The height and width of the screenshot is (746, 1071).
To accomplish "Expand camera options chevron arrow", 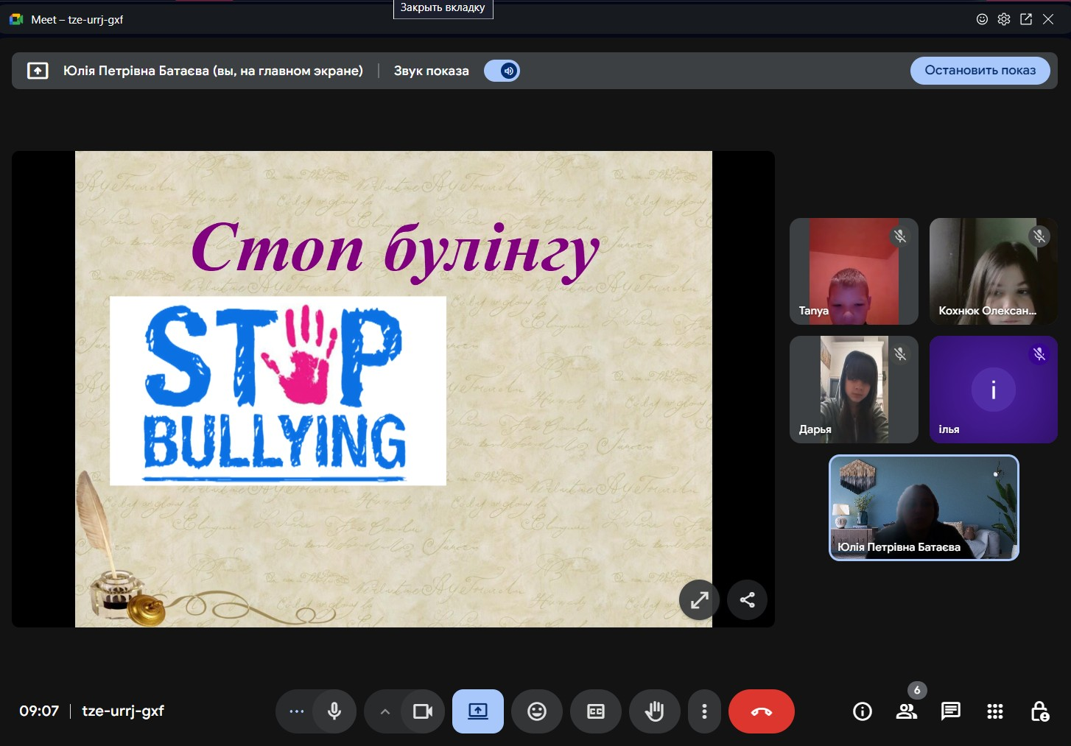I will click(384, 711).
